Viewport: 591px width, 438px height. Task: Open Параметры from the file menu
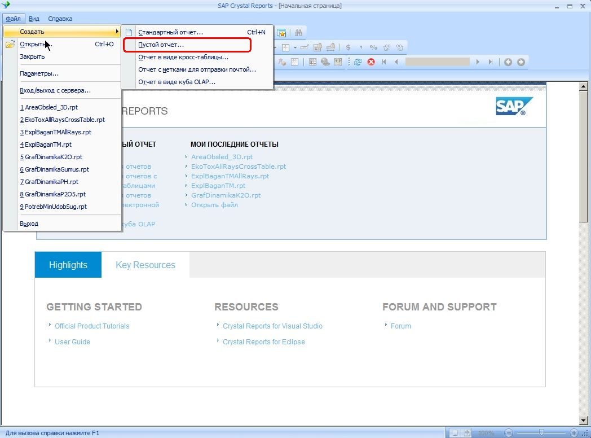tap(39, 73)
